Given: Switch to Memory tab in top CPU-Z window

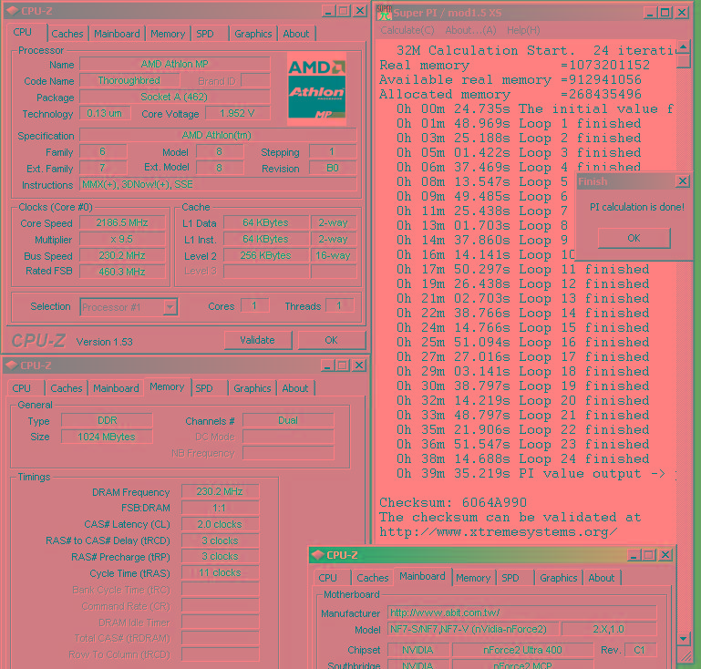Looking at the screenshot, I should click(168, 34).
